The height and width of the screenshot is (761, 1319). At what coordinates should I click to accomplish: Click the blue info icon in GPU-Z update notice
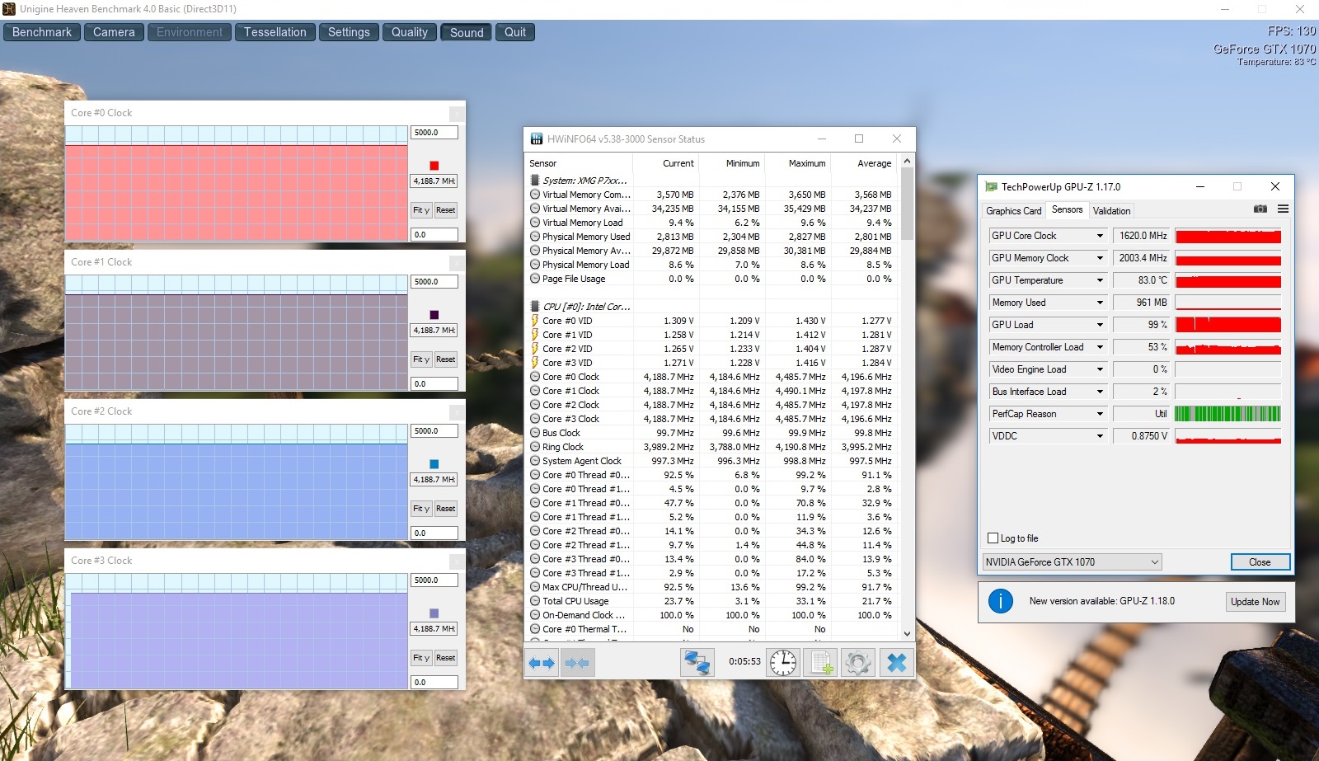pos(1001,601)
